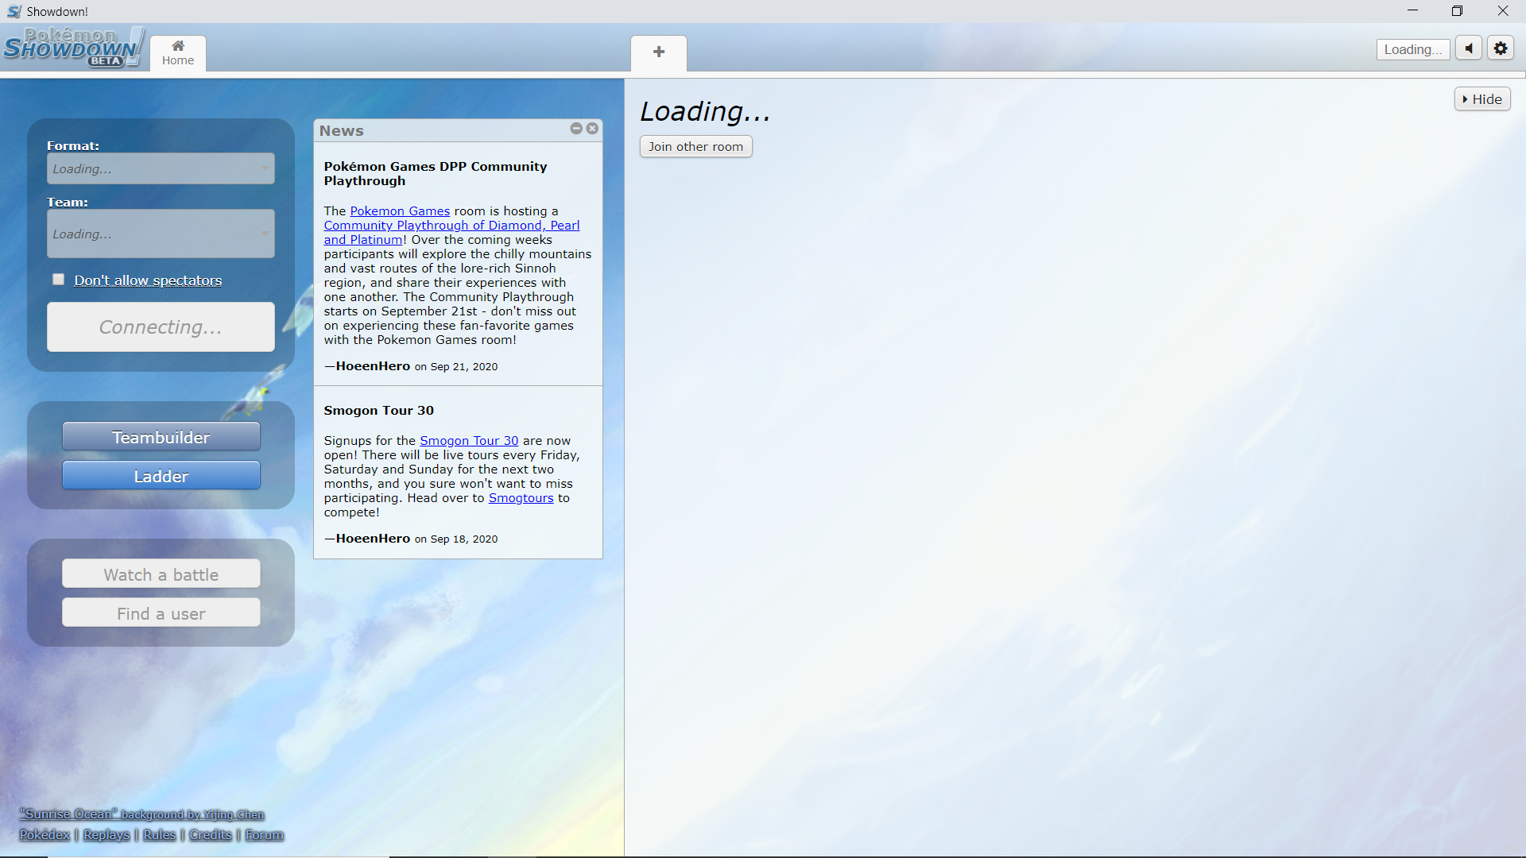
Task: Click the News panel header
Action: (x=458, y=131)
